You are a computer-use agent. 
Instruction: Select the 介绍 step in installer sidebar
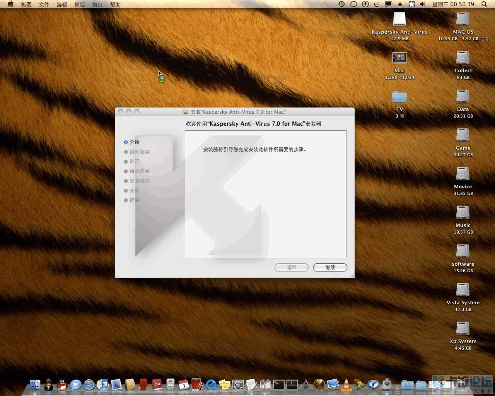click(132, 142)
